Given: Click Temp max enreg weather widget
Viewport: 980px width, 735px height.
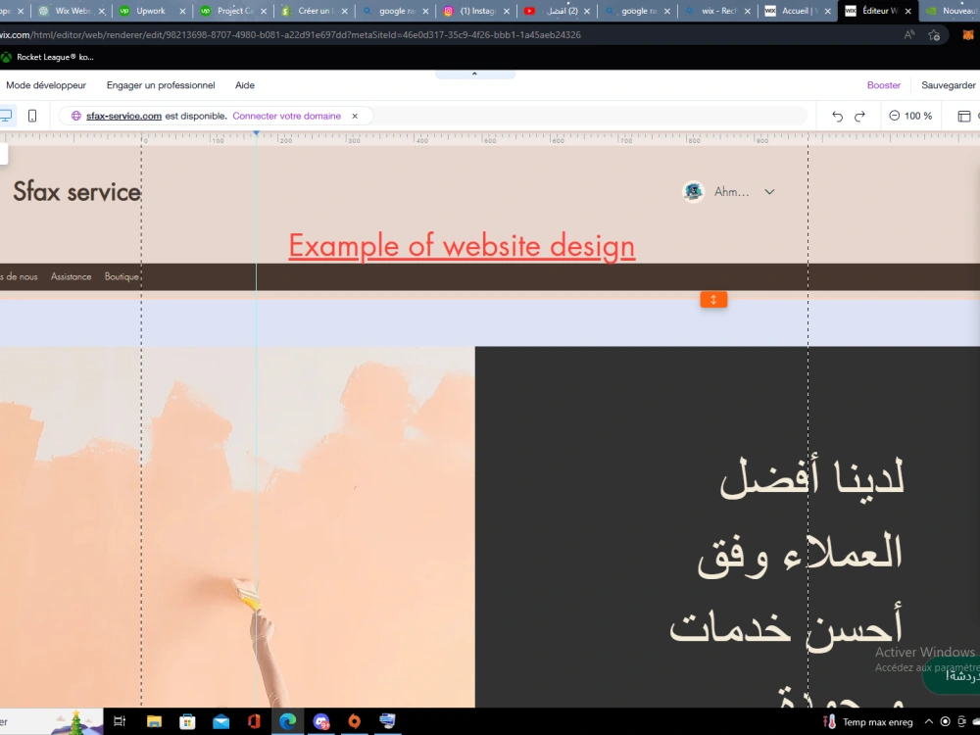Looking at the screenshot, I should click(x=868, y=722).
